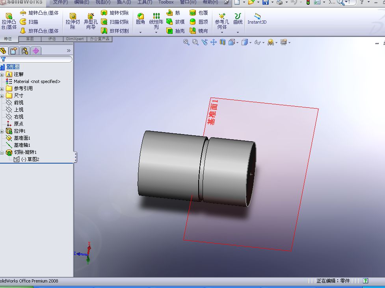Image resolution: width=385 pixels, height=288 pixels.
Task: Switch to the 办公室产品 tab
Action: pyautogui.click(x=99, y=39)
